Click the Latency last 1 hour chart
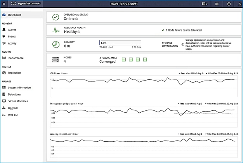 [144, 147]
